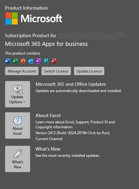The image size is (139, 189).
Task: Click the Microsoft four-color logo
Action: coord(12,19)
